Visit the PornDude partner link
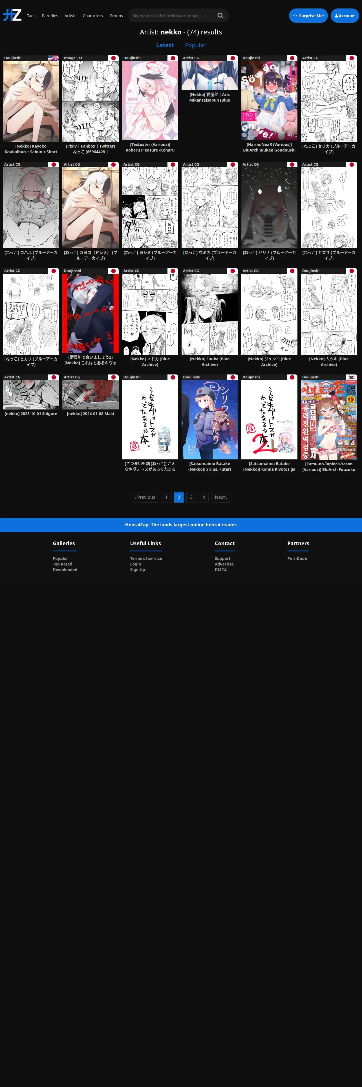This screenshot has width=362, height=1087. coord(297,558)
